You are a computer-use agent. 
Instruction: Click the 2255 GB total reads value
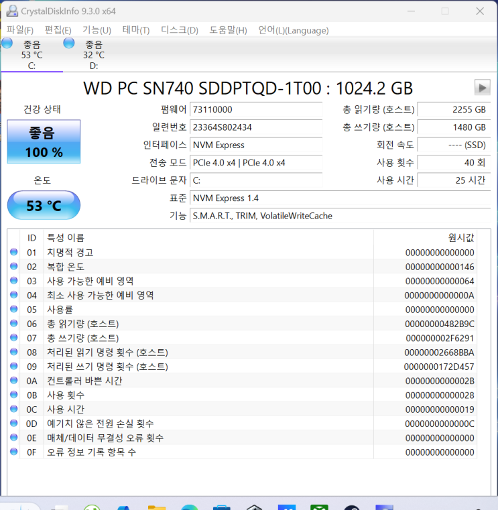point(454,110)
